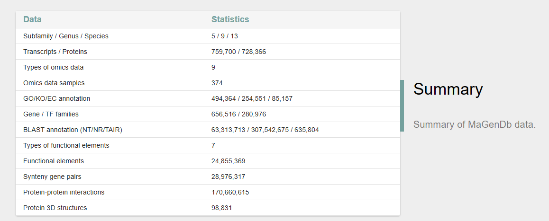The image size is (549, 221).
Task: Click the Gene / TF families label
Action: coord(51,114)
